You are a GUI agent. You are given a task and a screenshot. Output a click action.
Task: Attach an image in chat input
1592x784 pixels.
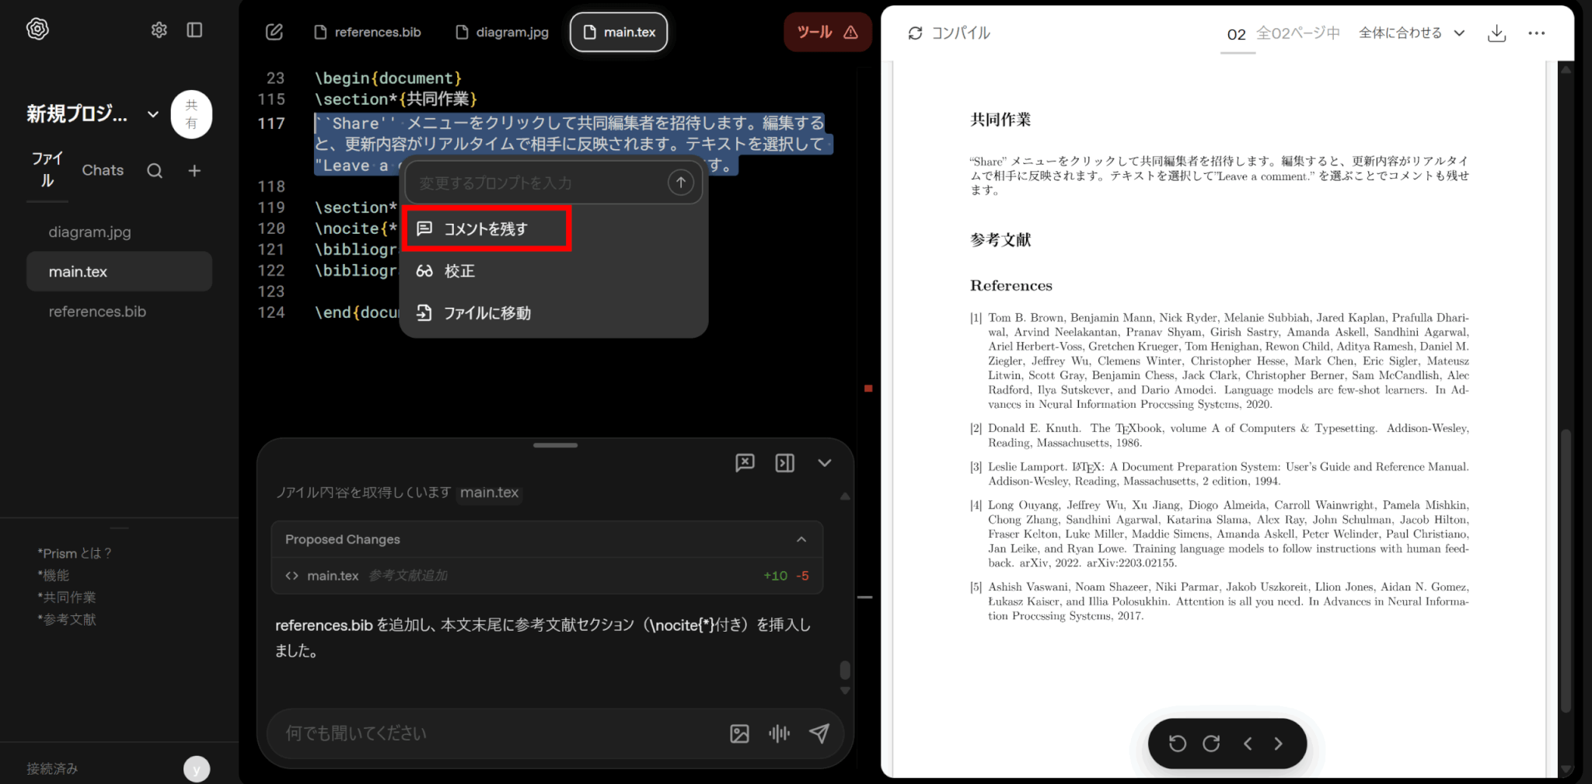[739, 733]
